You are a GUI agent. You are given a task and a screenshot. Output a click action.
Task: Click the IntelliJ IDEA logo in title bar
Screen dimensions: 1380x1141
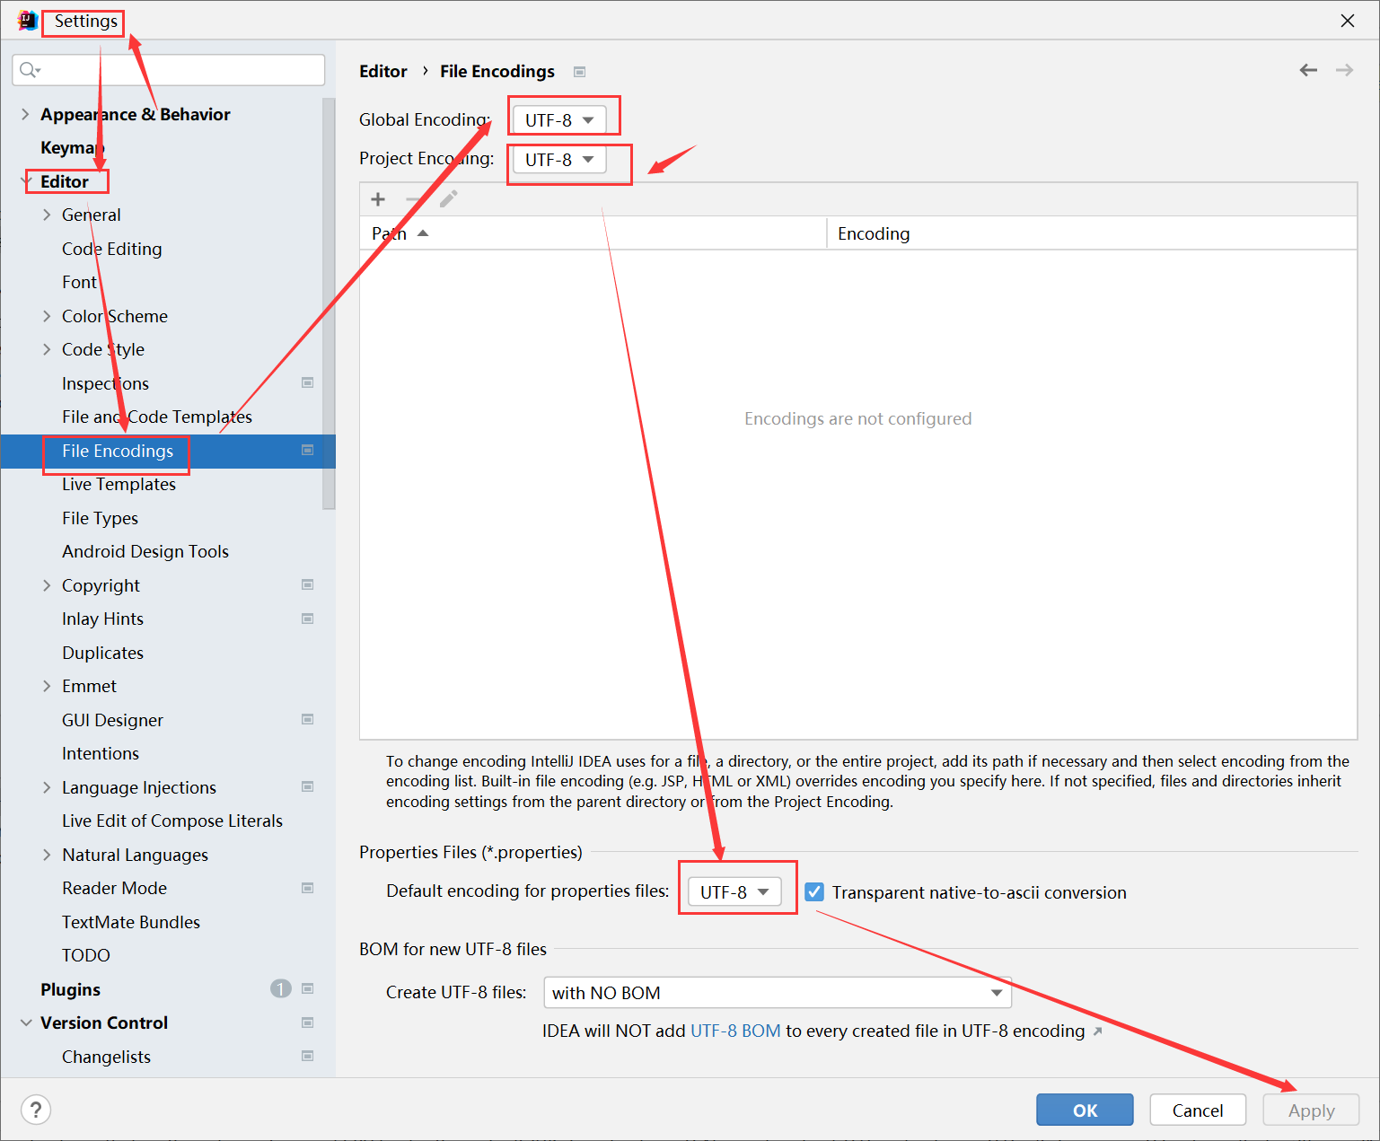click(28, 21)
